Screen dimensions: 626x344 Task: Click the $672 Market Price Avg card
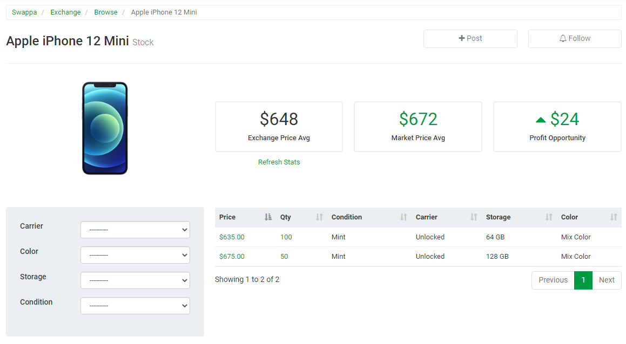click(x=418, y=127)
